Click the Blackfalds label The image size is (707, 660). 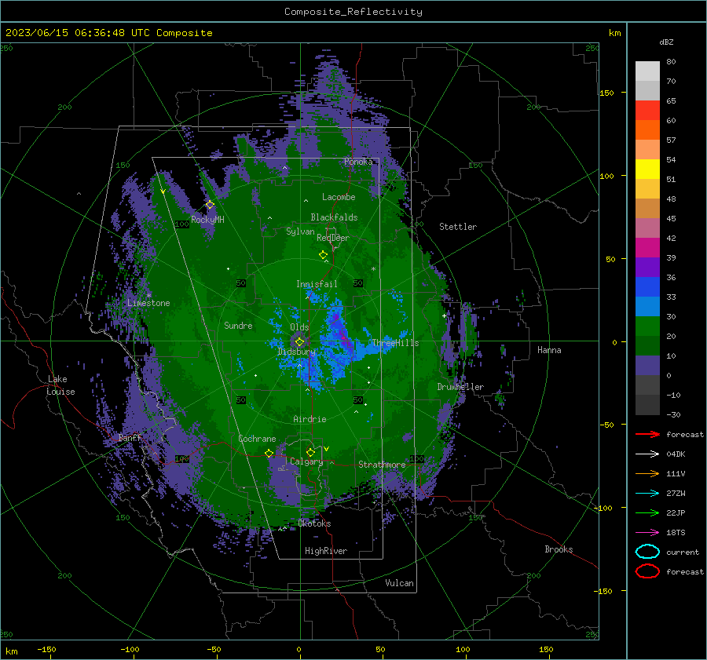(x=334, y=217)
